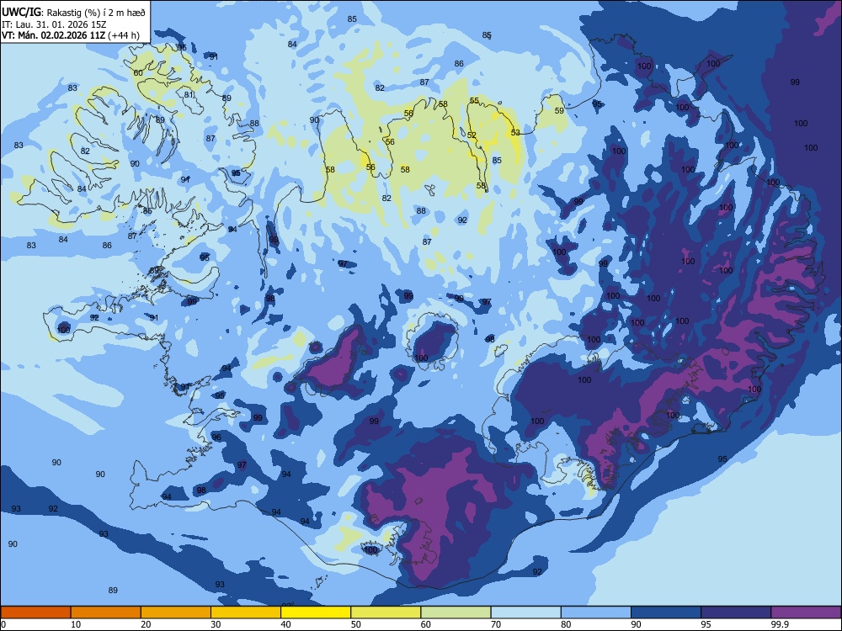Image resolution: width=842 pixels, height=631 pixels.
Task: Click the humidity value '59' on the map
Action: (x=560, y=110)
